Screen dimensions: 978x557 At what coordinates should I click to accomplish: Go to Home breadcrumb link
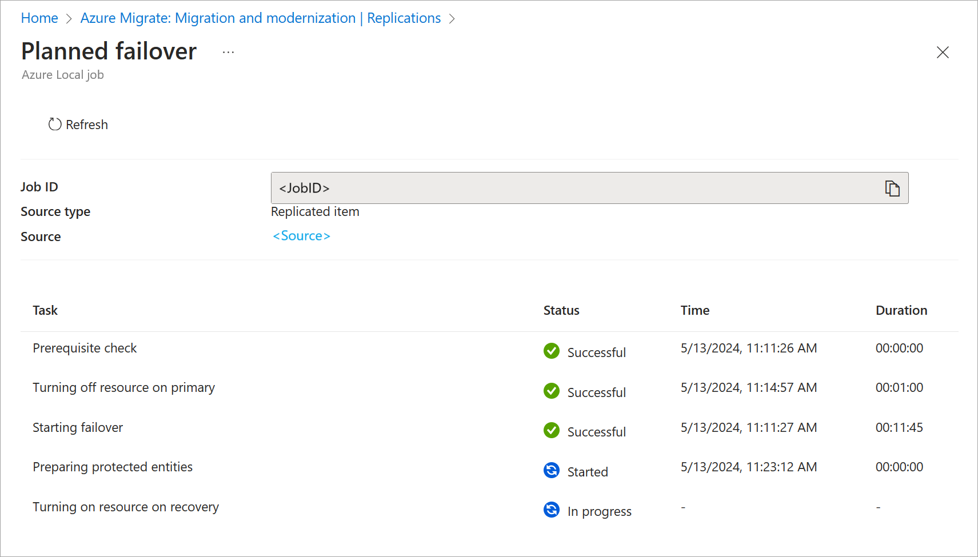39,18
